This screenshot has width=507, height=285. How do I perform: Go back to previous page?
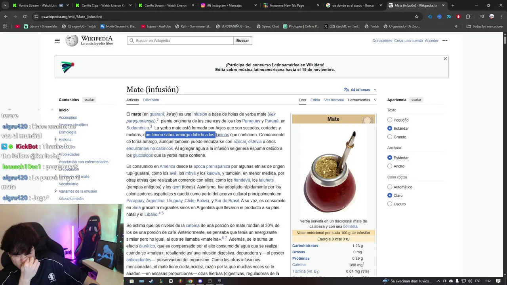coord(6,17)
